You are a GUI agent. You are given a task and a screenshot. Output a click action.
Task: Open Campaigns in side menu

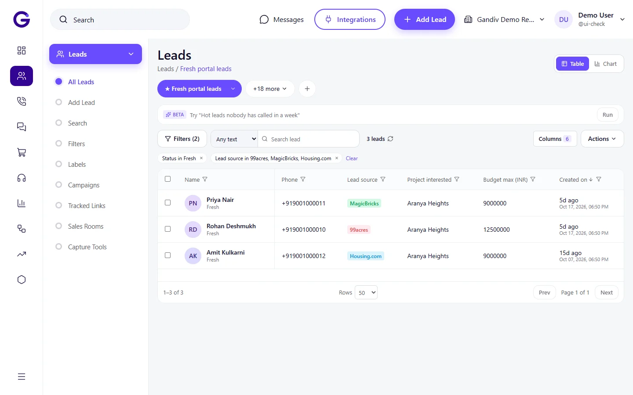coord(84,185)
